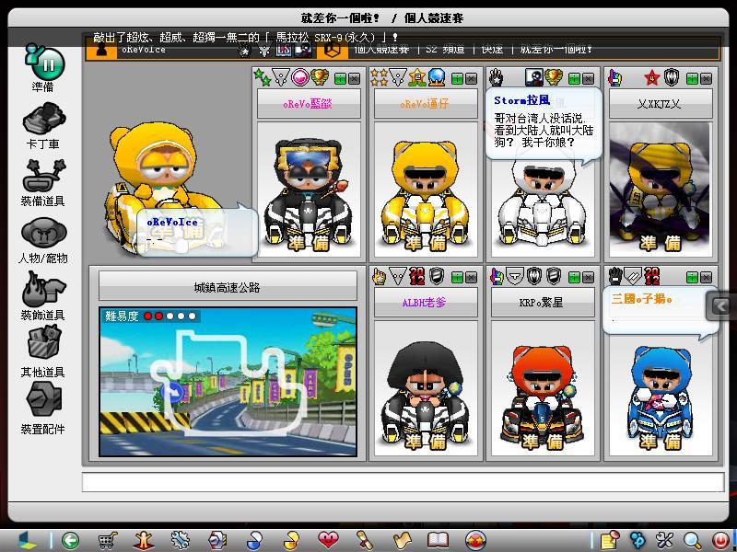737x552 pixels.
Task: Click oReVo逼仔's blue crystal ball badge
Action: coord(437,77)
